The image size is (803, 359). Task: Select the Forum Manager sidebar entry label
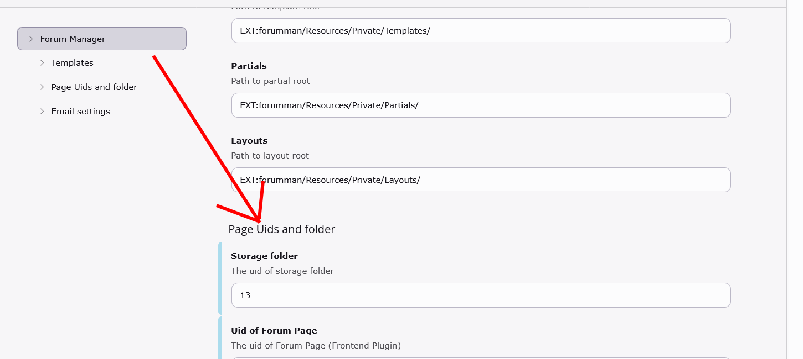coord(73,39)
